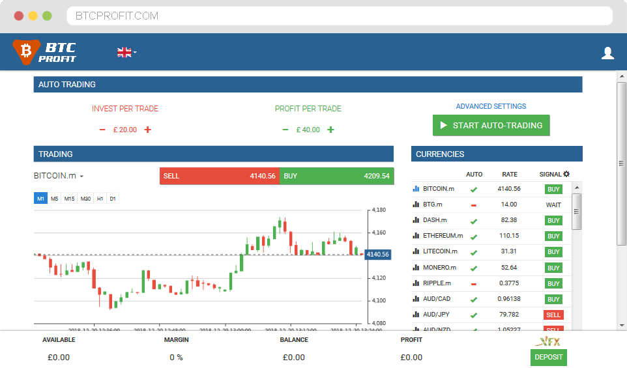
Task: Click SELL signal for AUD/JPY
Action: pos(553,315)
